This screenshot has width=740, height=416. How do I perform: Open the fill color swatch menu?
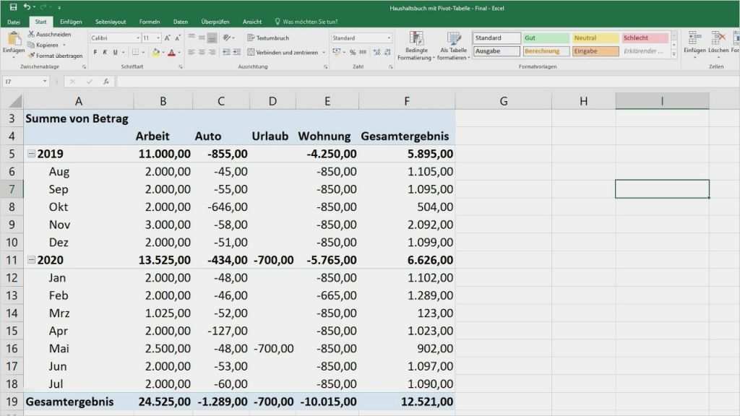(163, 51)
